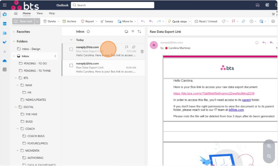Open the Quick steps dropdown arrow
The width and height of the screenshot is (278, 166).
click(x=190, y=21)
